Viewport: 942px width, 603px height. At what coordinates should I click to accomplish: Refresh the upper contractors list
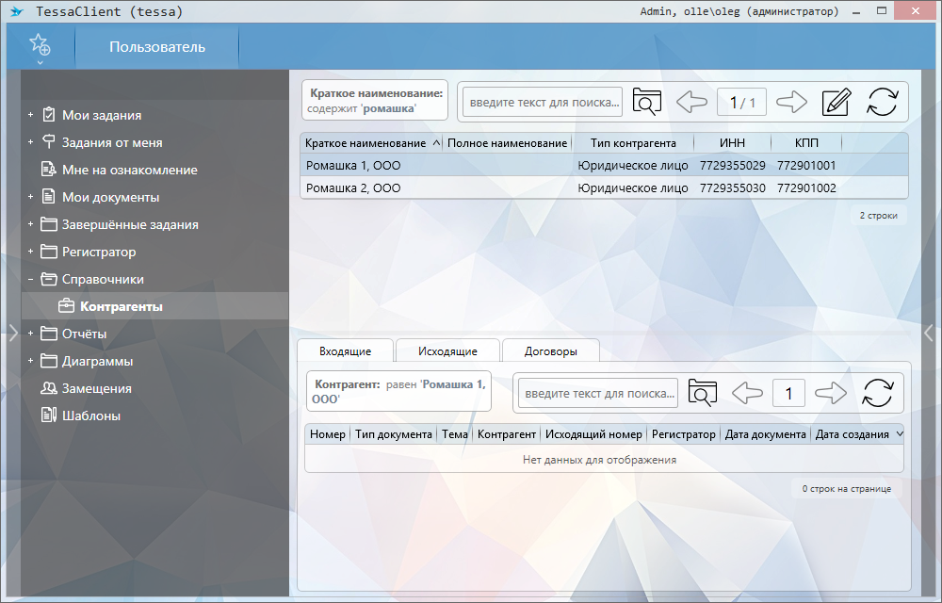click(883, 102)
